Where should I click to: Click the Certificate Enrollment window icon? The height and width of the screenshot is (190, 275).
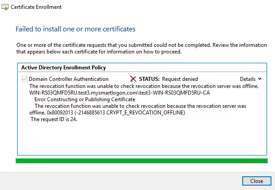pyautogui.click(x=5, y=7)
